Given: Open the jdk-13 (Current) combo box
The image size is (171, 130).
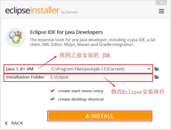Looking at the screenshot, I should pyautogui.click(x=100, y=69).
